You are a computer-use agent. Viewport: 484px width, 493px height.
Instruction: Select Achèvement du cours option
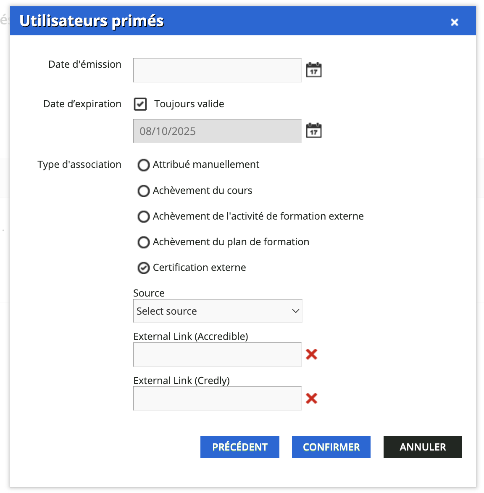143,191
